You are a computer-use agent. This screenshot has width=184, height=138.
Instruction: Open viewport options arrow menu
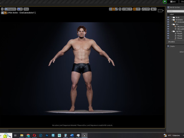[x=2, y=9]
